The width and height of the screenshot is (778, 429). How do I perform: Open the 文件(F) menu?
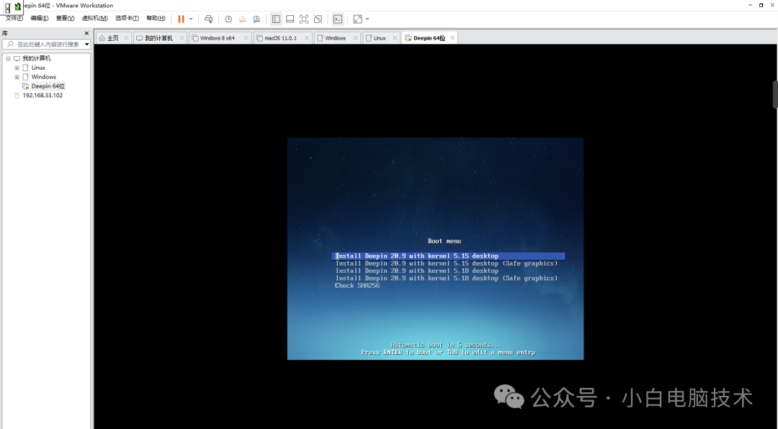tap(14, 18)
